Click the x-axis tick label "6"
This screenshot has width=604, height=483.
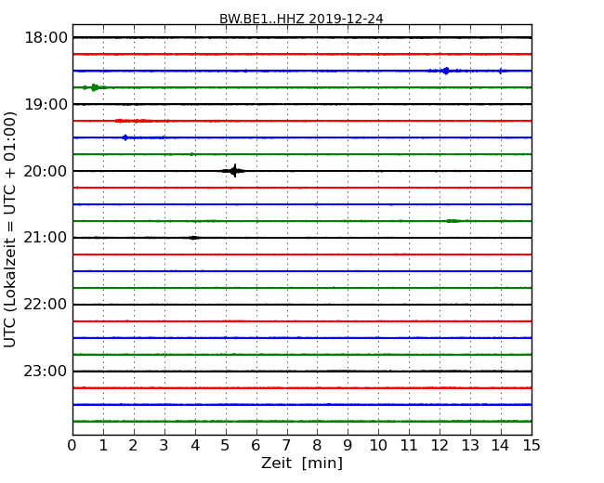pos(256,445)
